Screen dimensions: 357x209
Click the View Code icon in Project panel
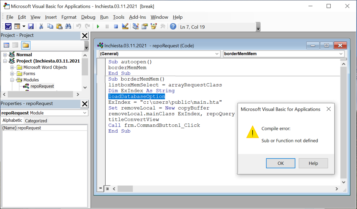tap(6, 45)
